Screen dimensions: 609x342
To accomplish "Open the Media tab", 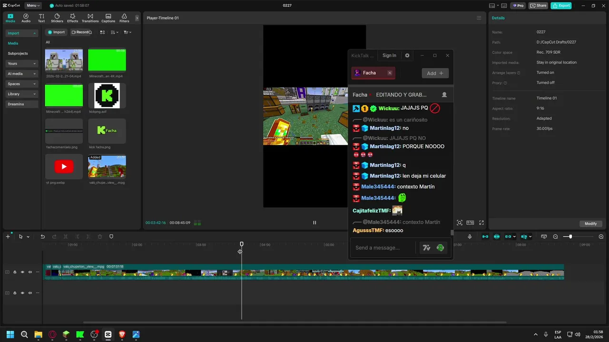I will point(10,18).
